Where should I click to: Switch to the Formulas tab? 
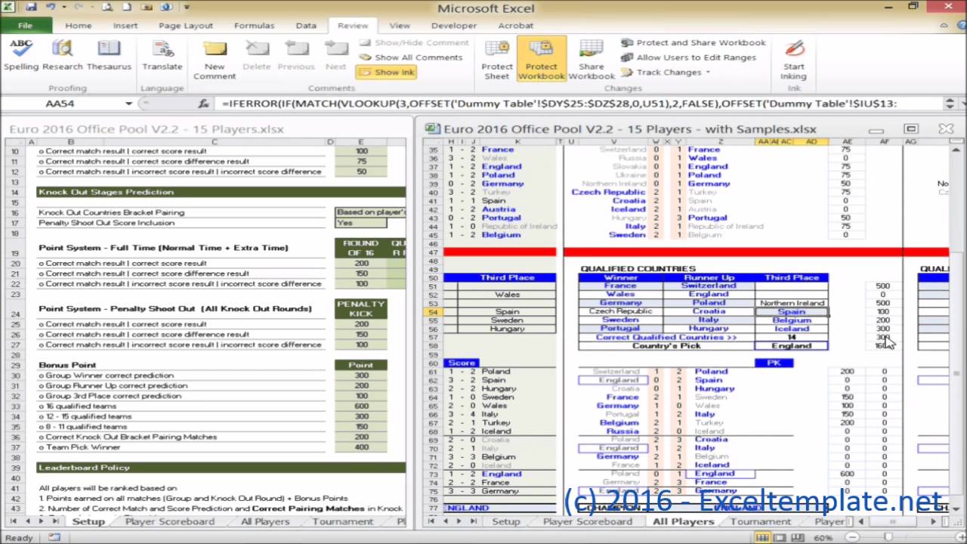[x=254, y=26]
